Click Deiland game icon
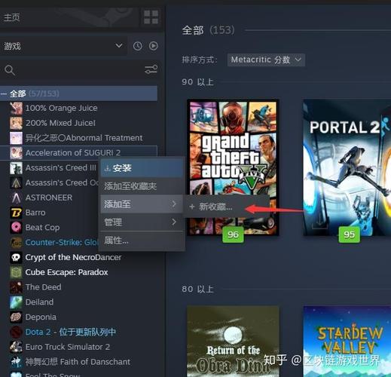Screen dimensions: 391x377 (x=16, y=302)
